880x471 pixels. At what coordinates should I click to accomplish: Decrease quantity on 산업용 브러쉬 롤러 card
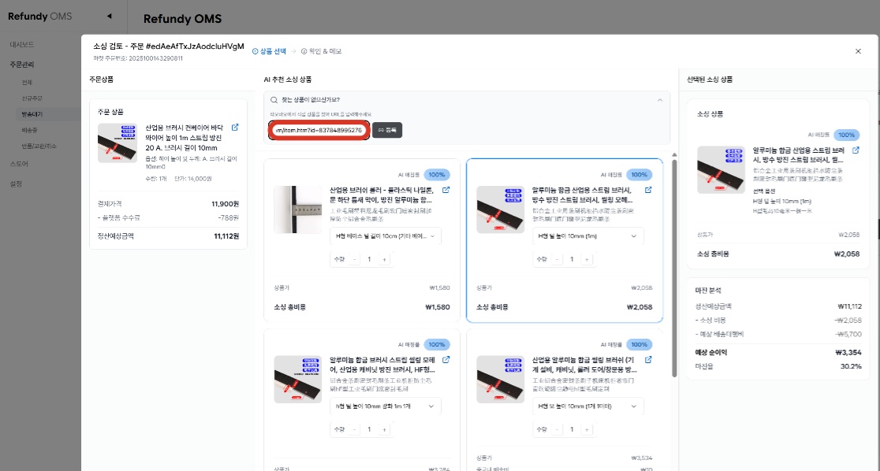point(354,259)
